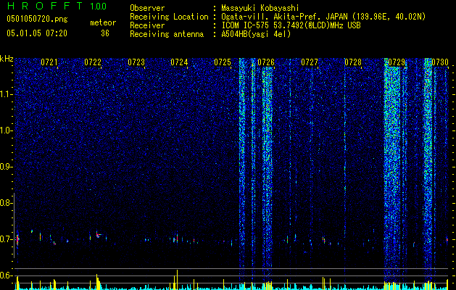
Task: Click the date stamp 05.01.05 07:20
Action: (x=37, y=33)
